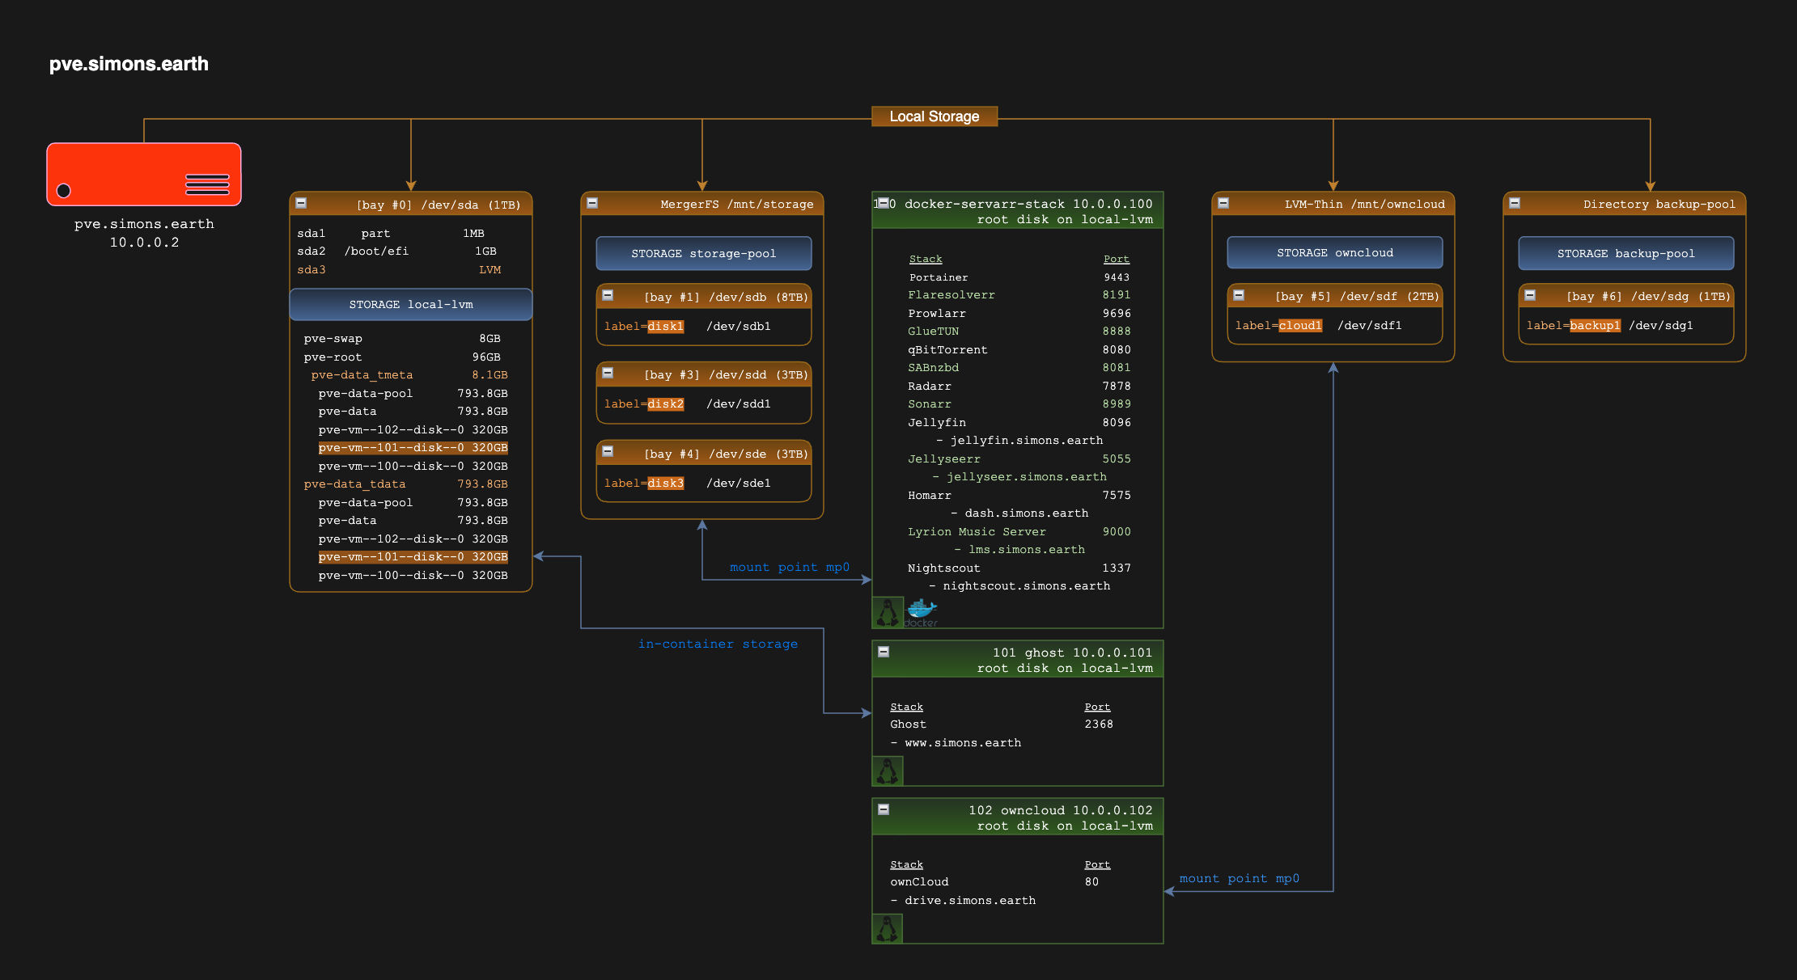Image resolution: width=1797 pixels, height=980 pixels.
Task: Collapse the bay #1 /dev/sdb disk box
Action: point(608,296)
